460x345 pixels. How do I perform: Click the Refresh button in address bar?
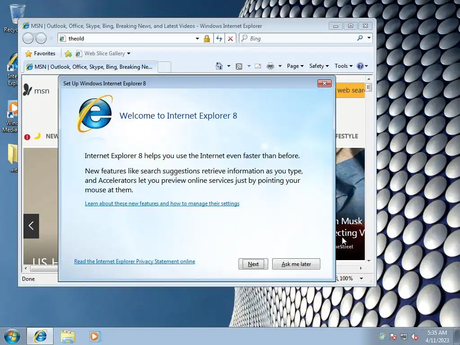point(219,39)
